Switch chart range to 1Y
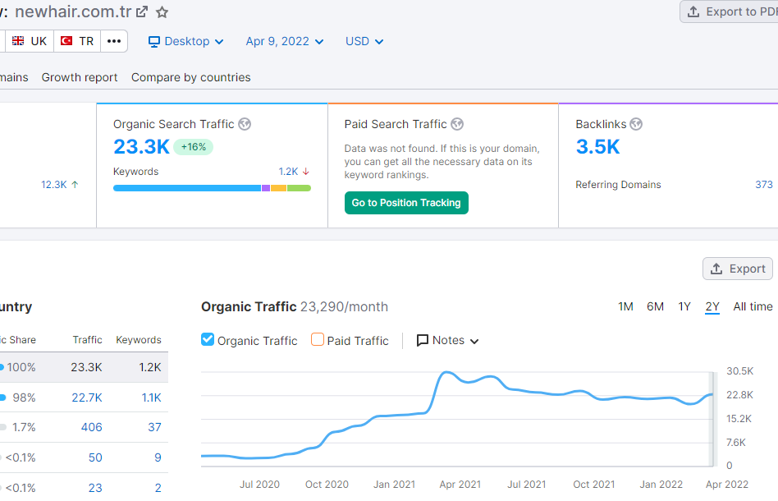 pyautogui.click(x=684, y=306)
